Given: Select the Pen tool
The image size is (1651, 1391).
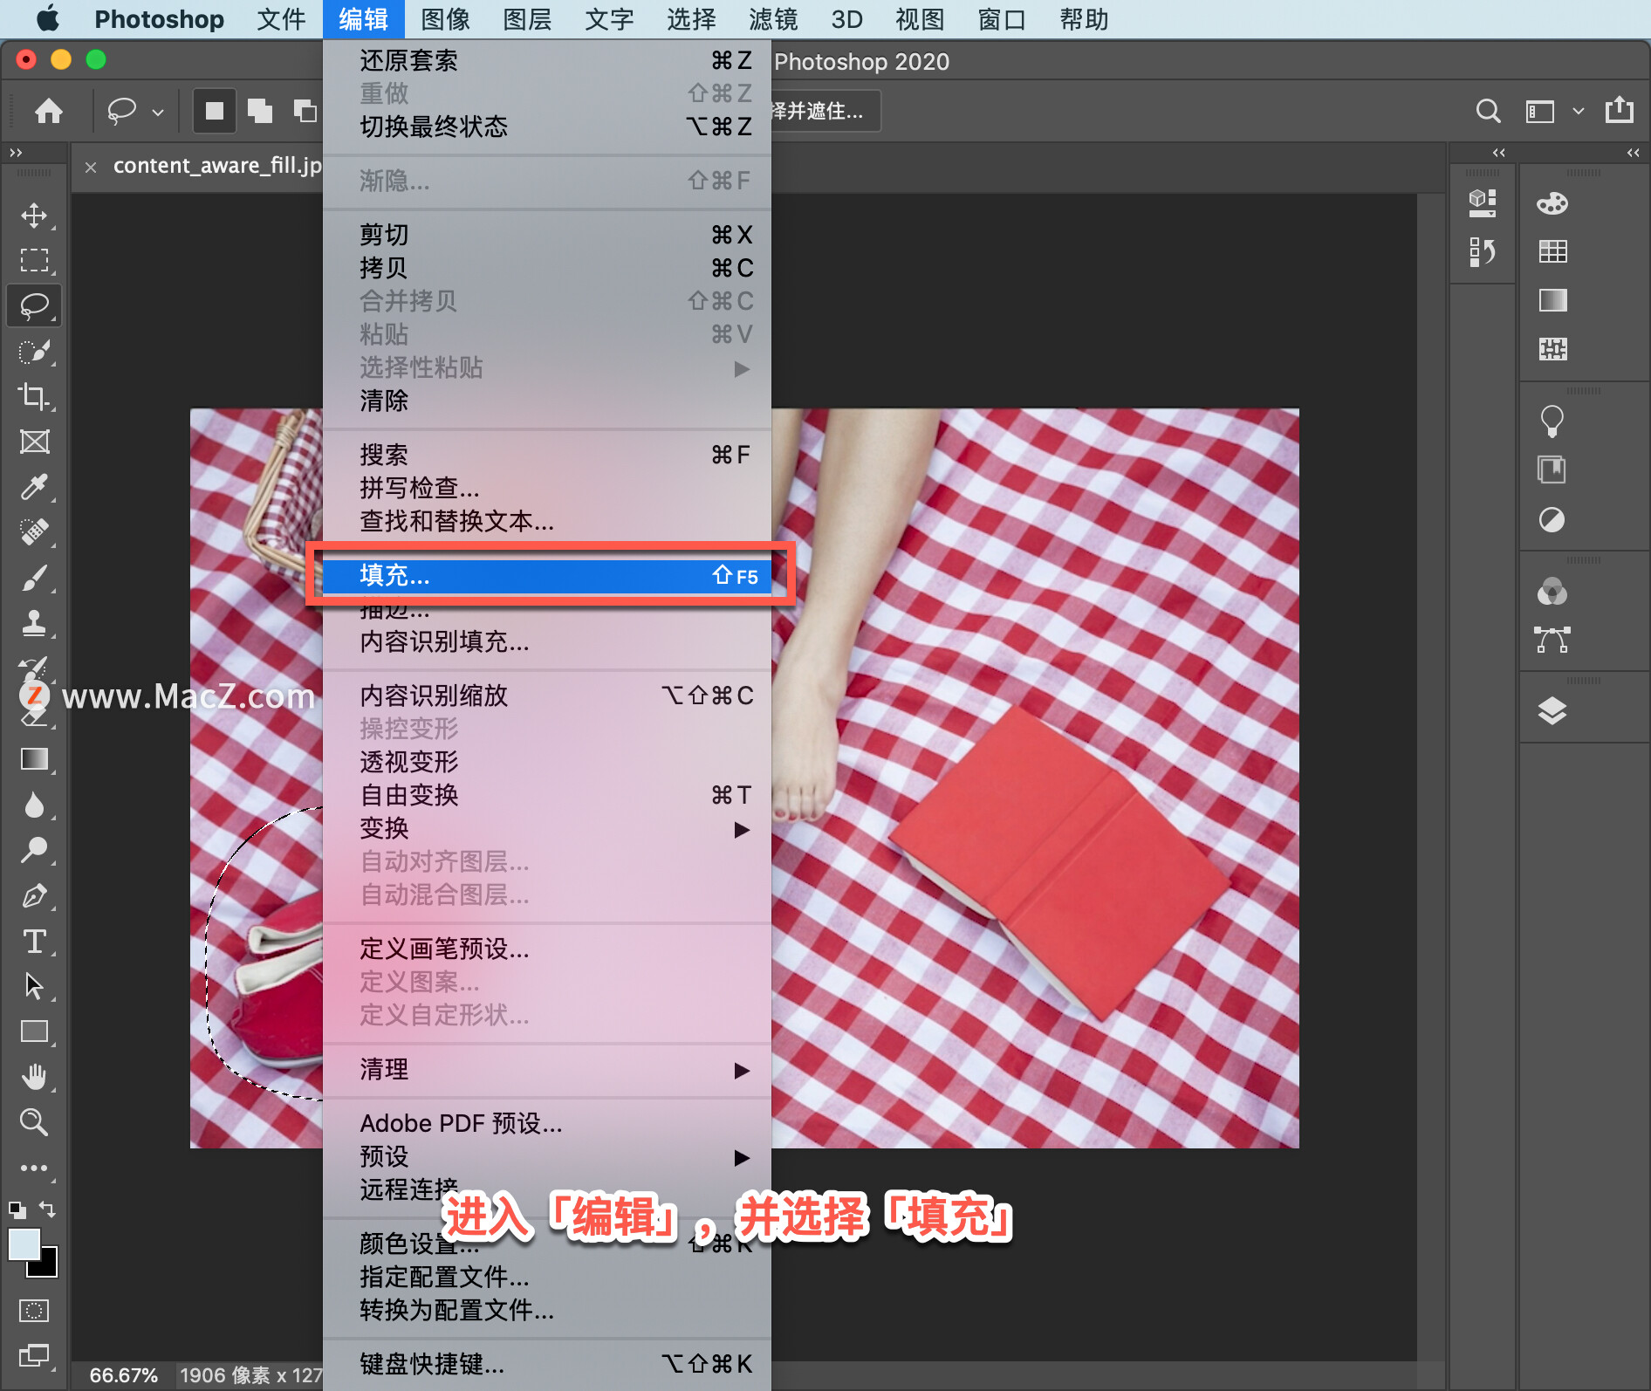Looking at the screenshot, I should [x=34, y=895].
